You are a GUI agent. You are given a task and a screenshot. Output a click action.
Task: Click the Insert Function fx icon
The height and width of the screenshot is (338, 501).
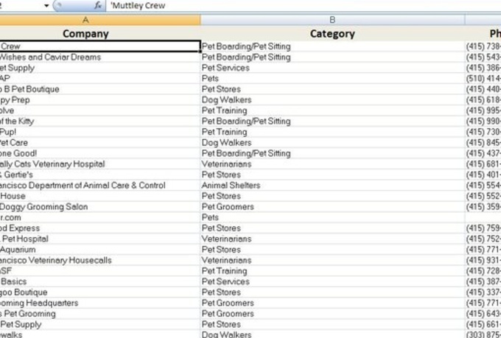[x=98, y=5]
